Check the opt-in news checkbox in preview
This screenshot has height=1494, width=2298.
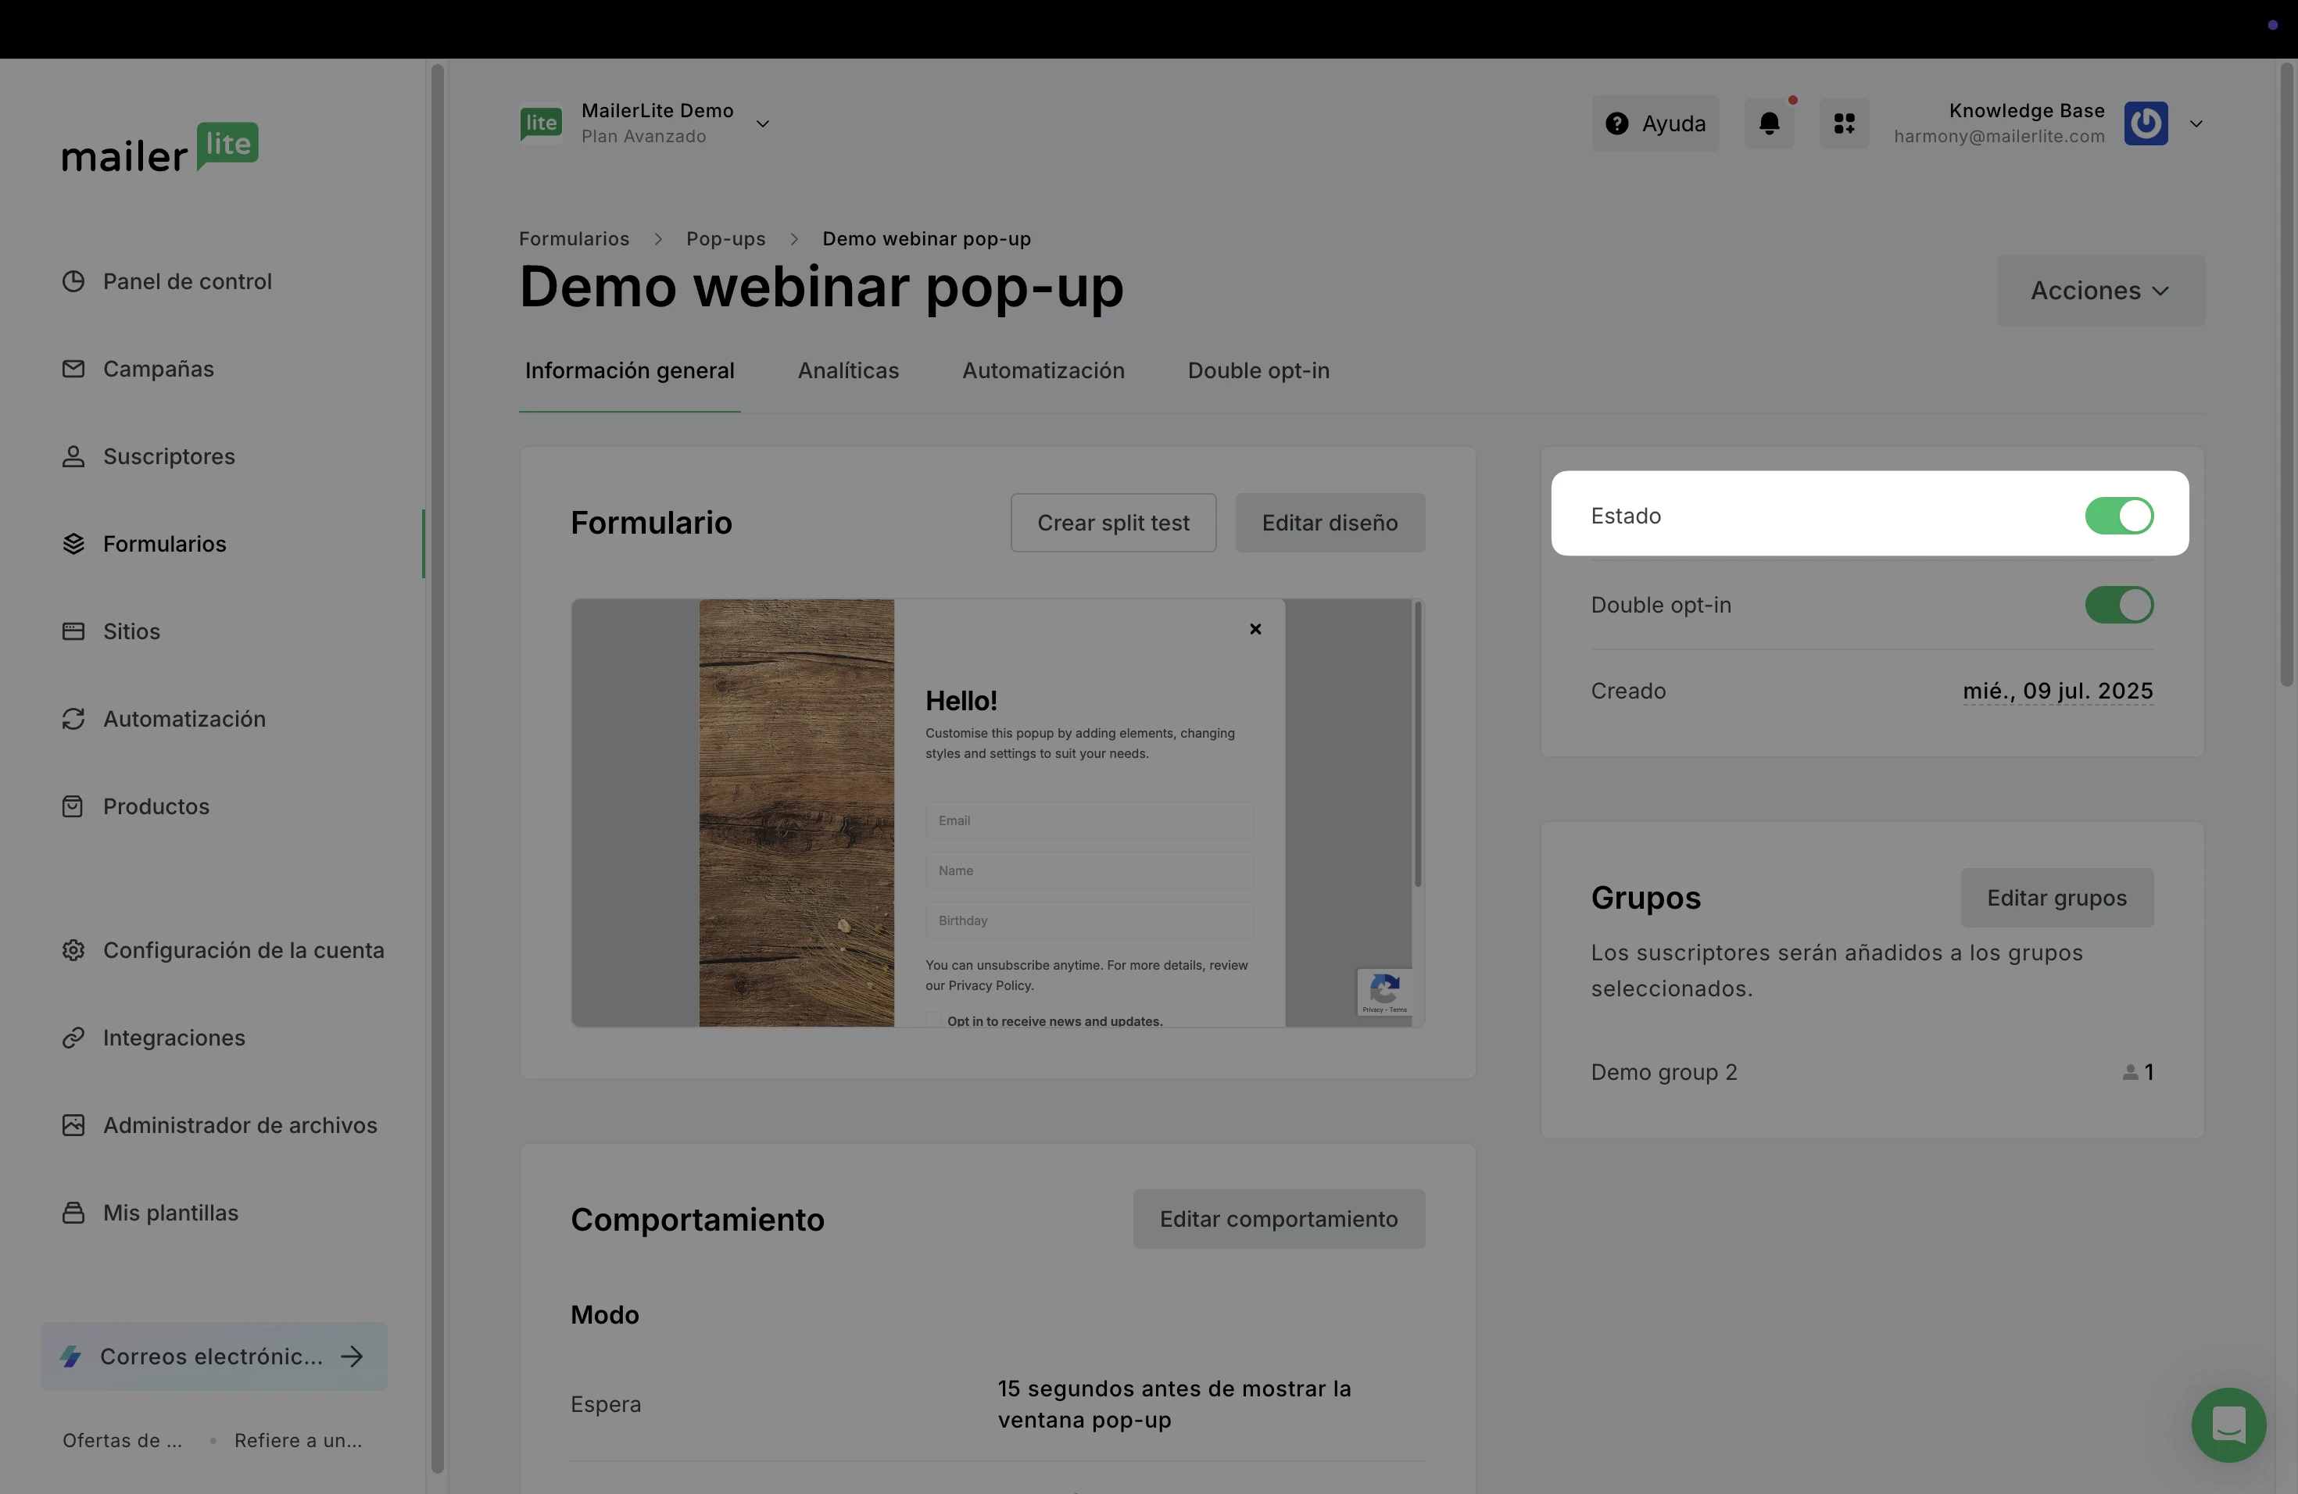tap(932, 1019)
